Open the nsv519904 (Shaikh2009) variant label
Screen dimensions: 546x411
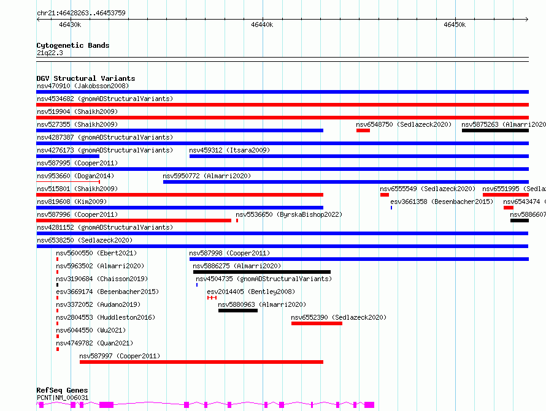click(77, 111)
